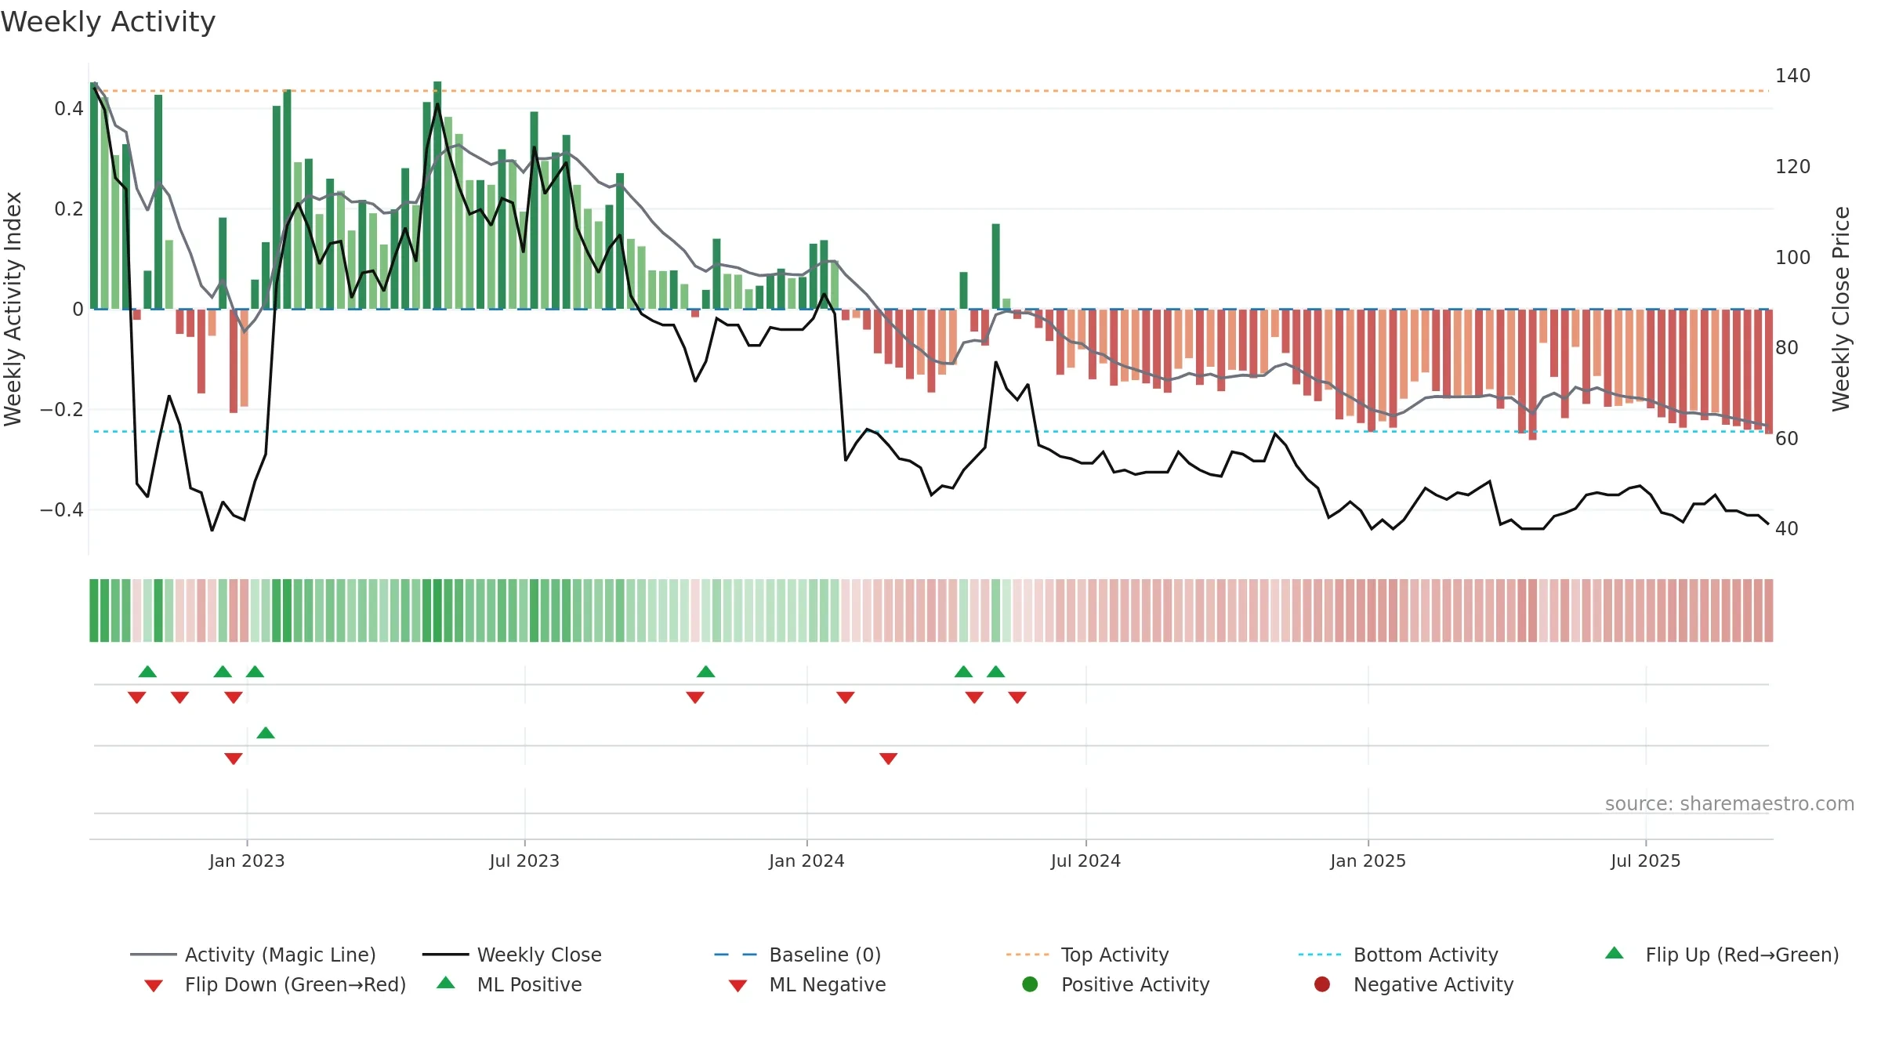Screen dimensions: 1881x1058
Task: Click the flip-up marker just right of the Jan 2023 gridline
Action: [x=255, y=672]
